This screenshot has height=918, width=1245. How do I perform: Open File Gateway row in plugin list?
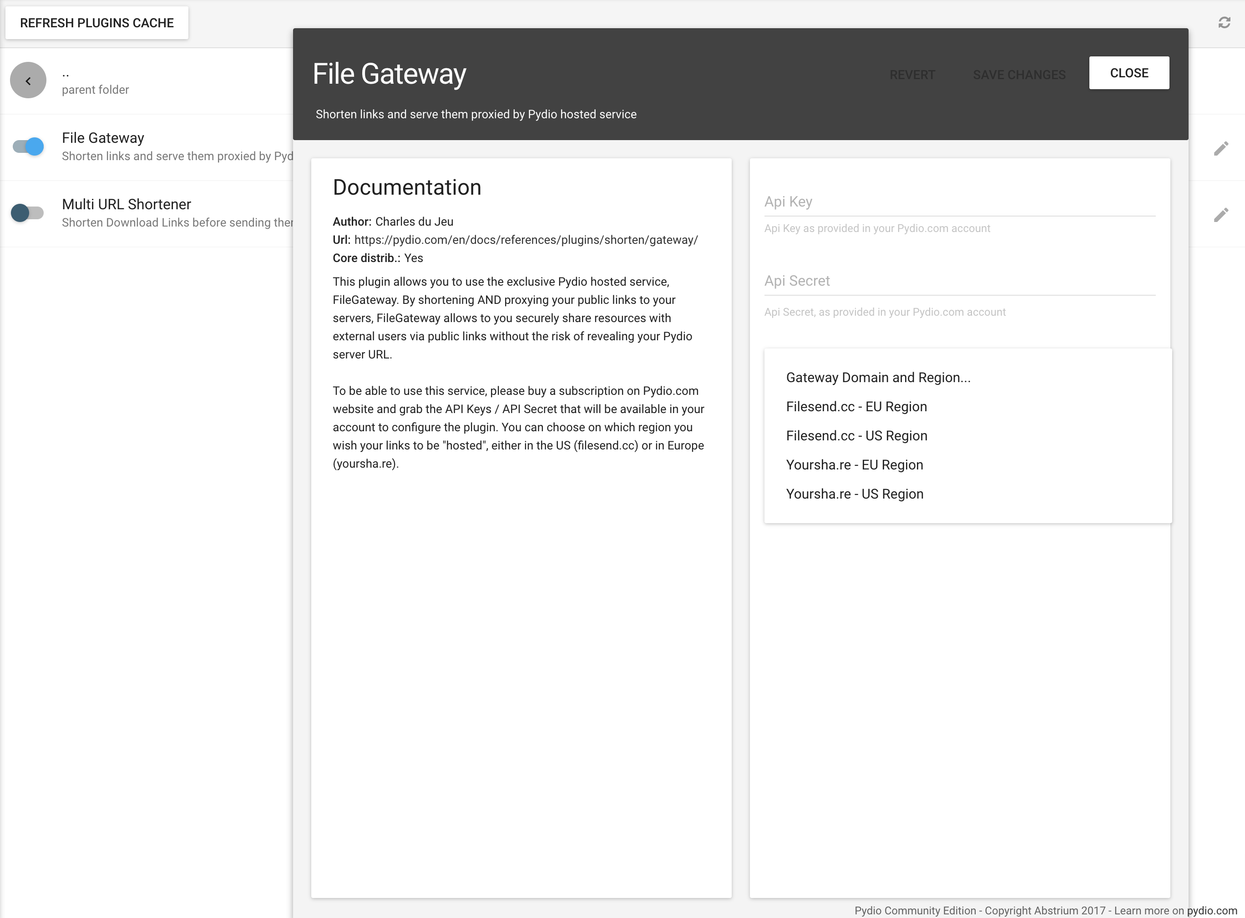147,147
